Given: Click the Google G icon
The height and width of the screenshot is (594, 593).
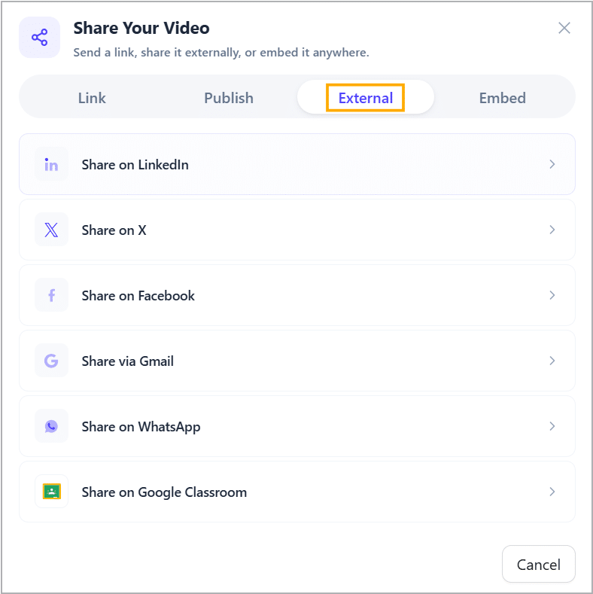Looking at the screenshot, I should 51,361.
